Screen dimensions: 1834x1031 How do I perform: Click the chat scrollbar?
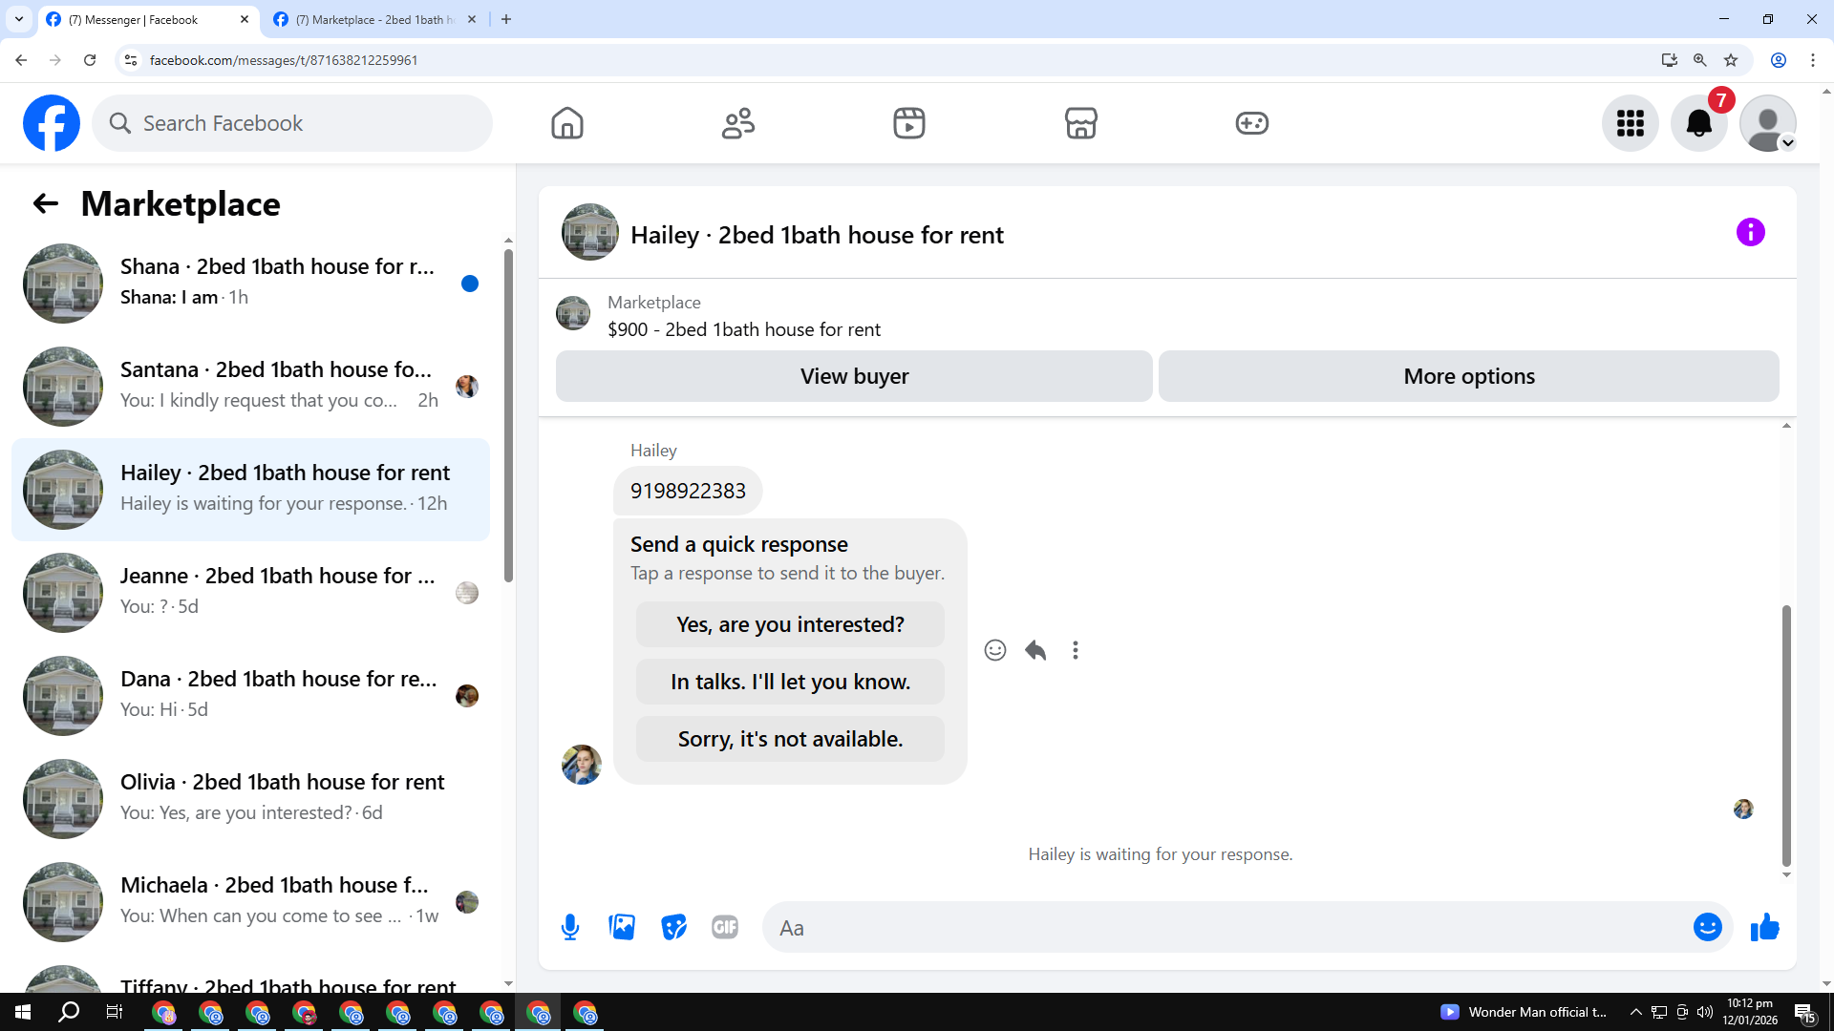[1785, 735]
